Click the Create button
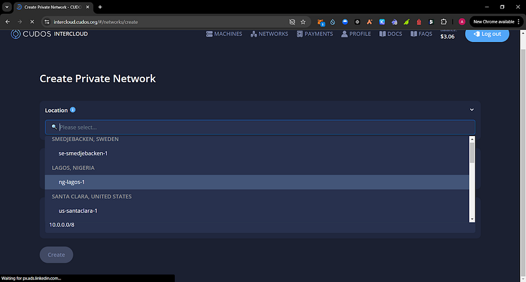The width and height of the screenshot is (526, 282). click(56, 255)
